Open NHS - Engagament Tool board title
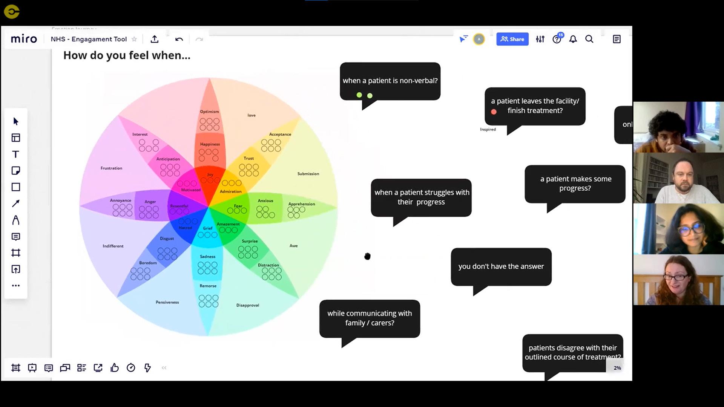Screen dimensions: 724x407 89,39
